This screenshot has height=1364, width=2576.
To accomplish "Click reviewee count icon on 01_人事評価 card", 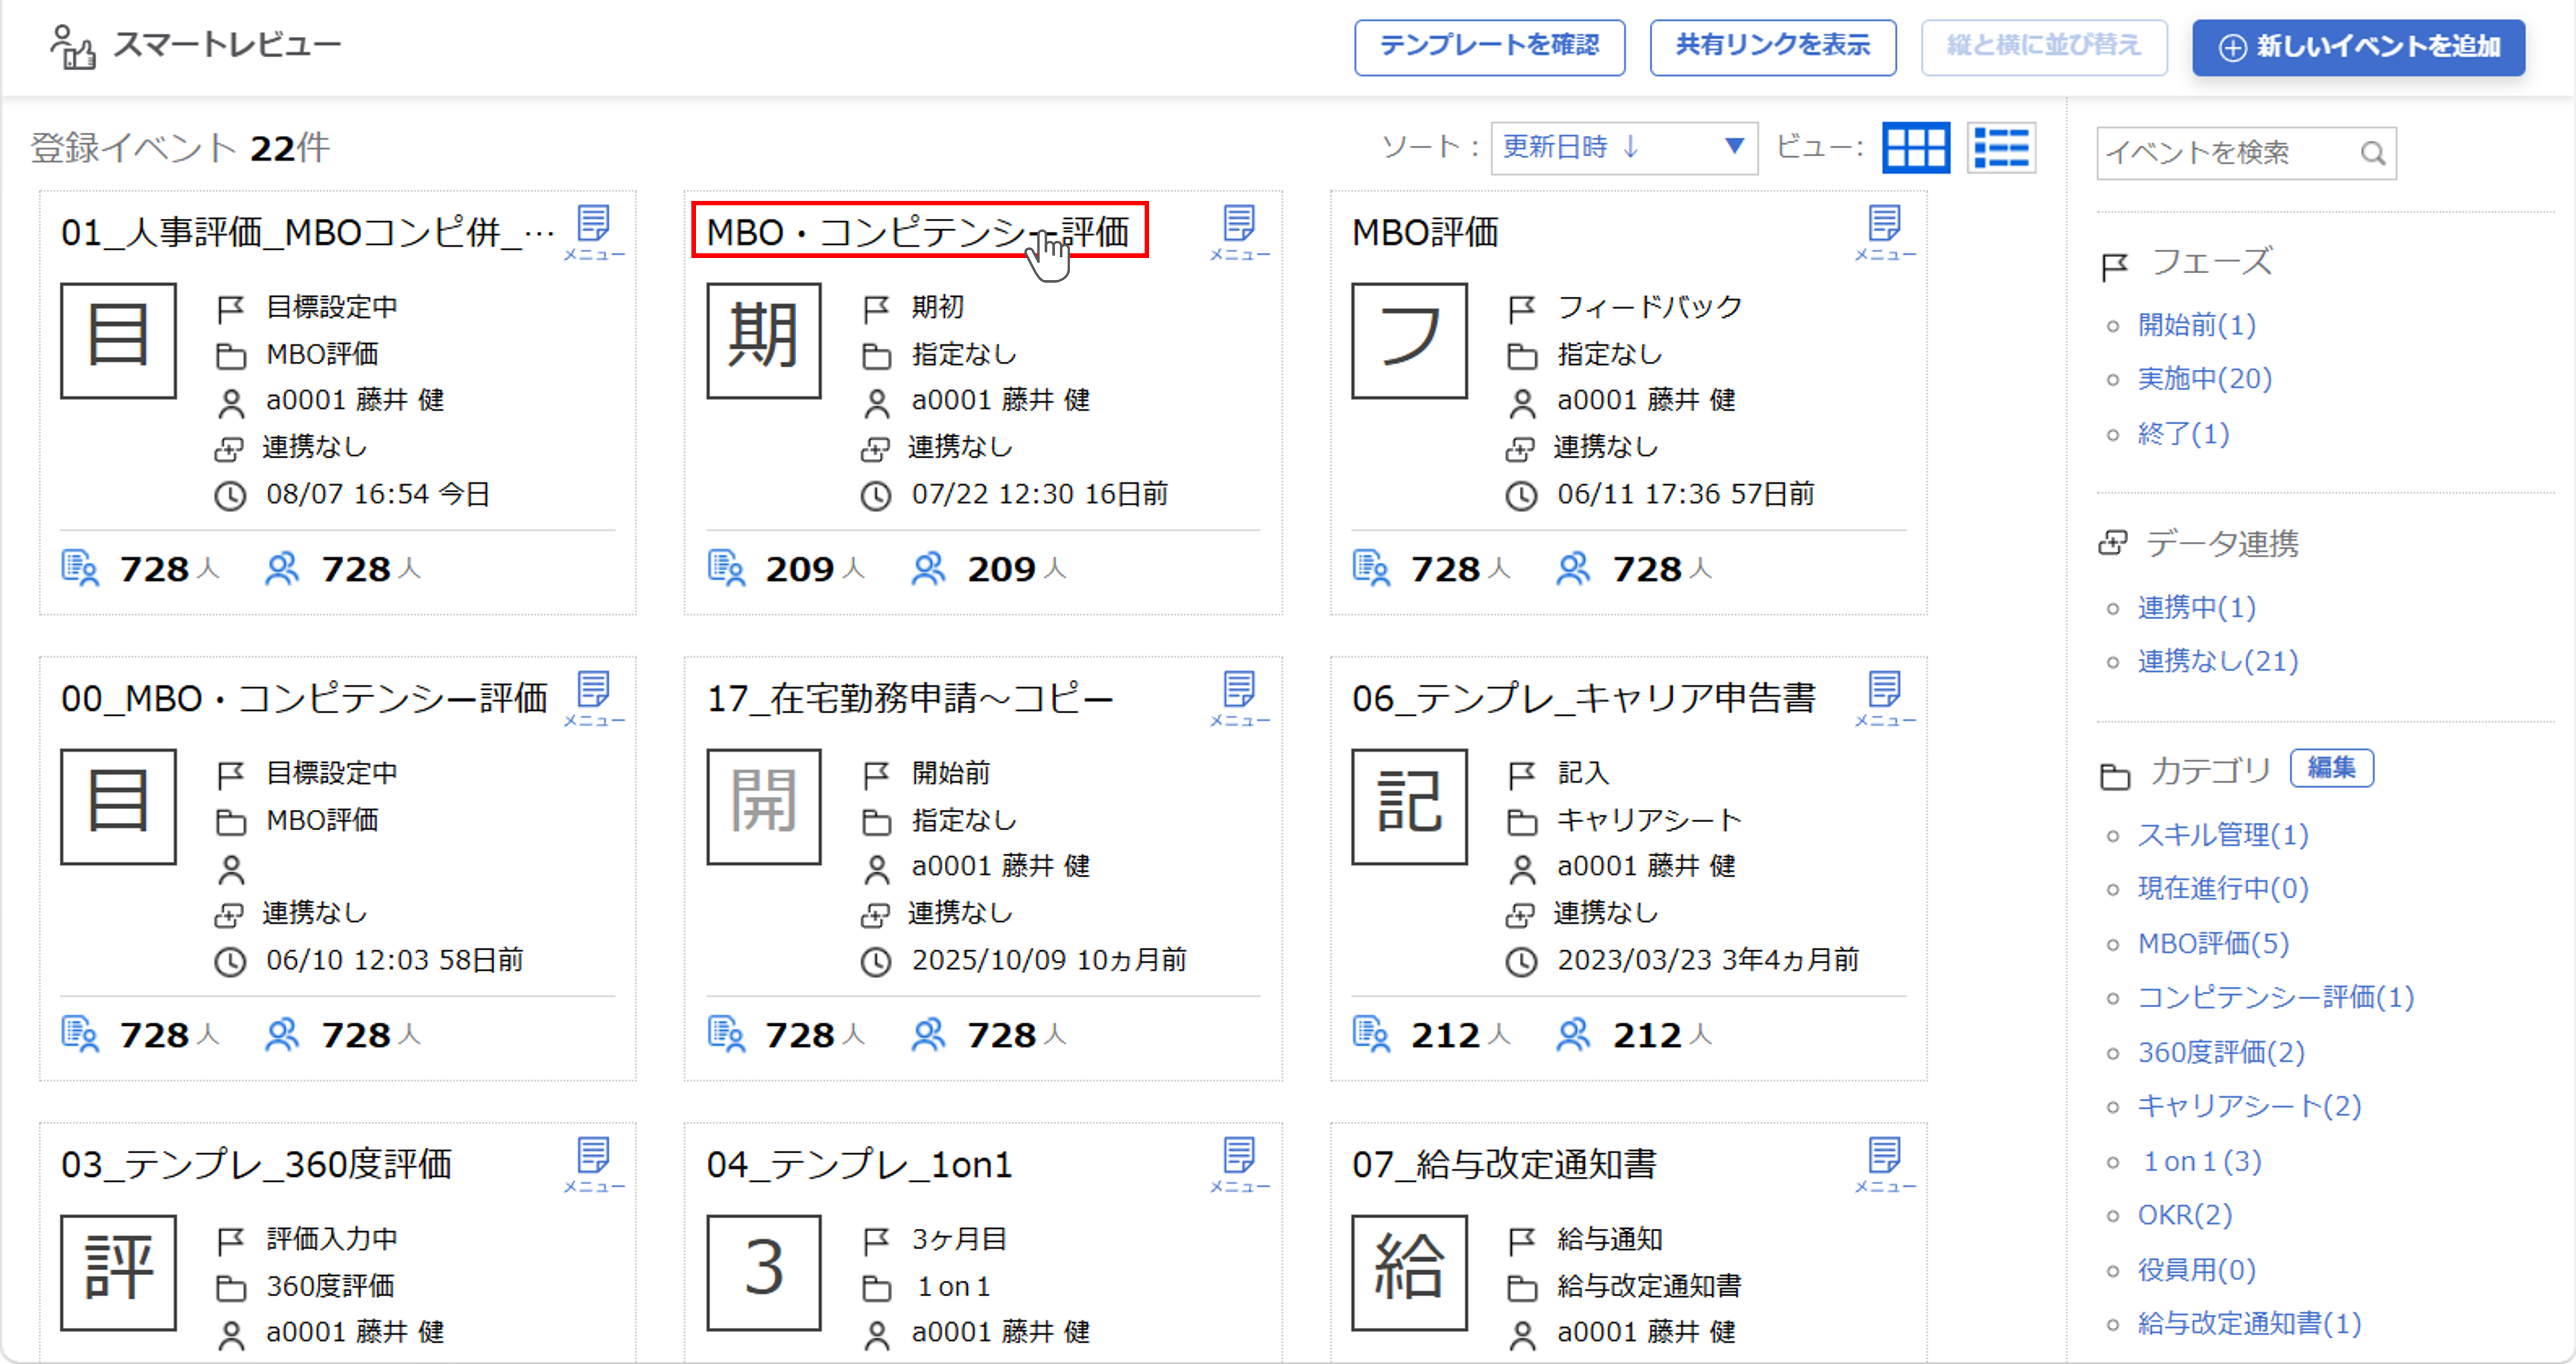I will click(80, 568).
